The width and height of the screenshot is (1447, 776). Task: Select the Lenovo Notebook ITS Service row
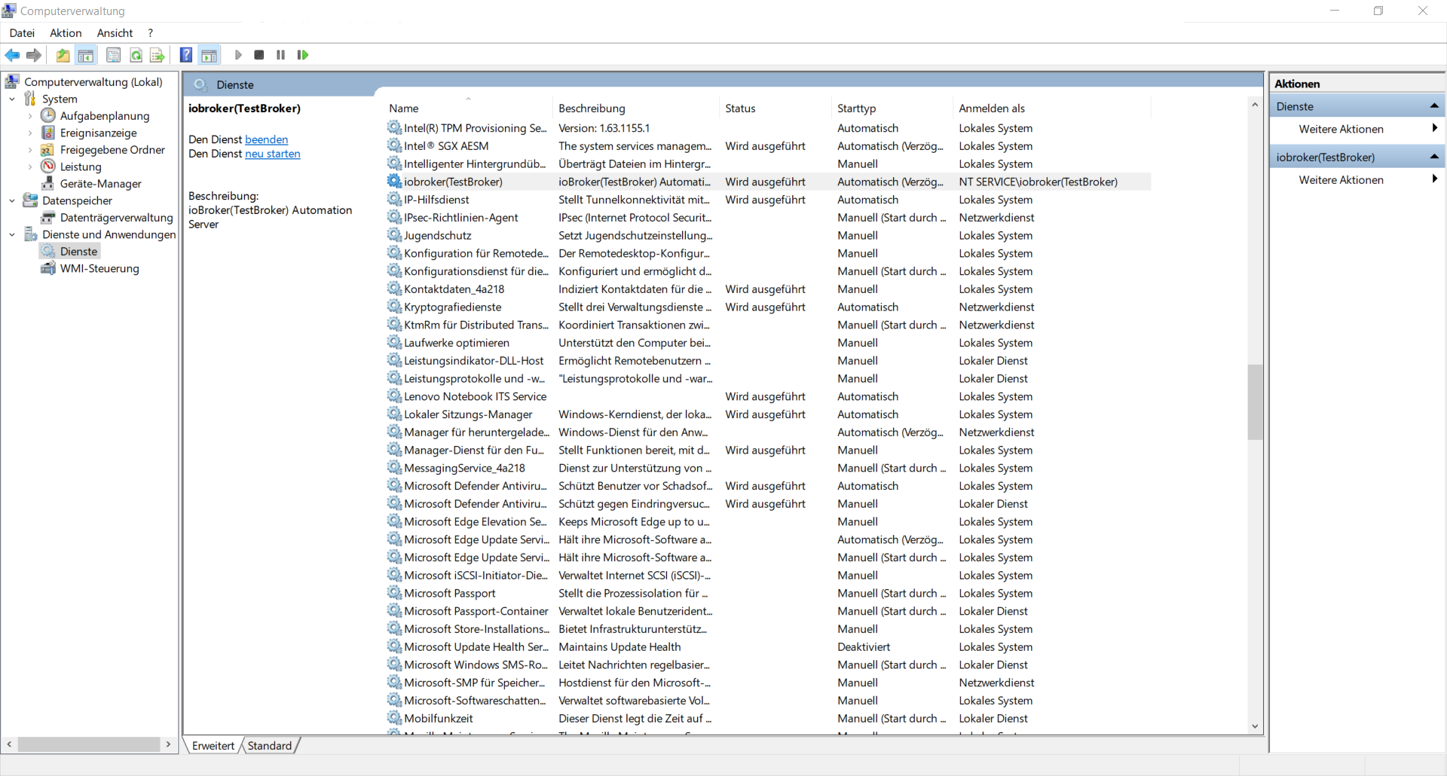(x=768, y=396)
